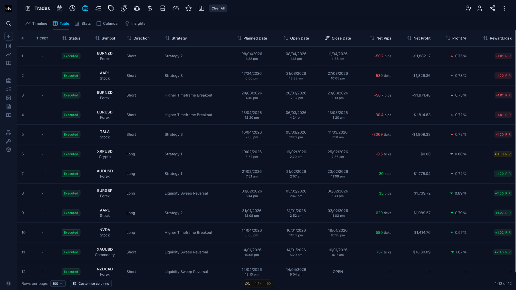Open the rows per page dropdown

coord(58,283)
